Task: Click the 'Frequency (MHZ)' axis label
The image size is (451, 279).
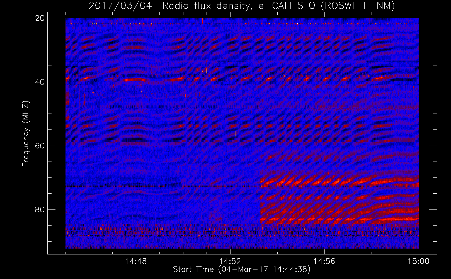Action: [26, 134]
